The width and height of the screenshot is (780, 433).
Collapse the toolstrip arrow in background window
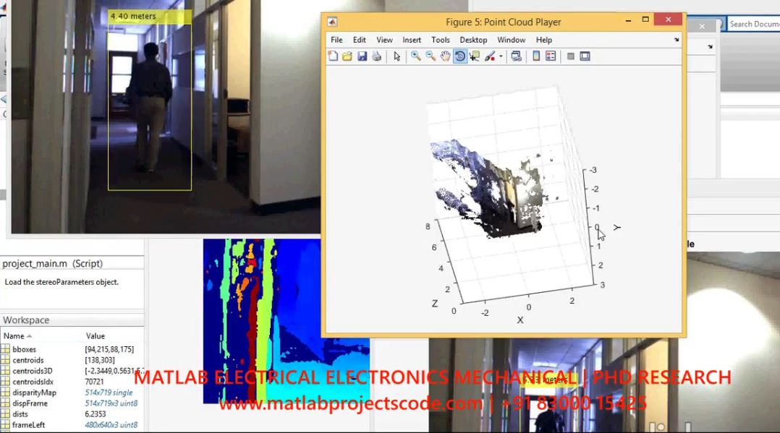pos(711,47)
